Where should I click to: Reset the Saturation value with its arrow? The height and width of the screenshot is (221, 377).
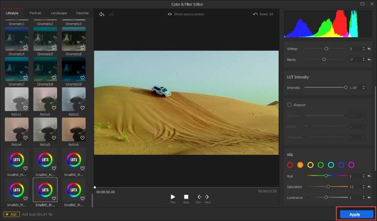(369, 186)
